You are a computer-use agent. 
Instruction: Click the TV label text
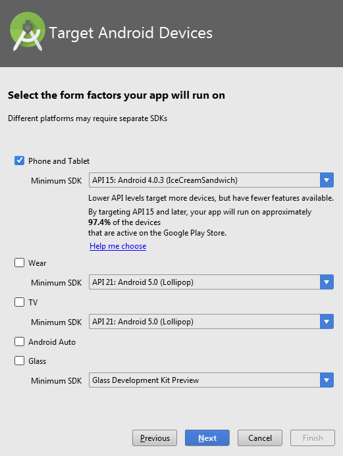33,303
